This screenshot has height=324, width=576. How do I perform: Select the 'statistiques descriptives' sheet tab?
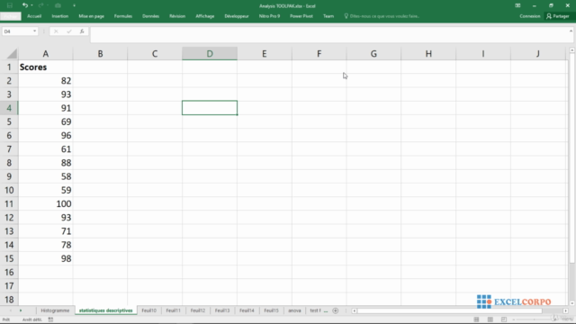[106, 310]
